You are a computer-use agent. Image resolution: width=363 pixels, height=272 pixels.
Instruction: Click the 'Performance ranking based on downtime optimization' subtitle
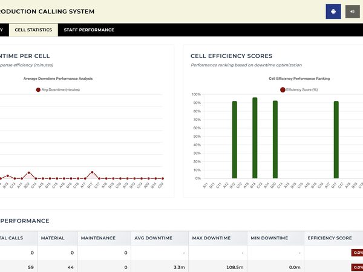click(246, 65)
